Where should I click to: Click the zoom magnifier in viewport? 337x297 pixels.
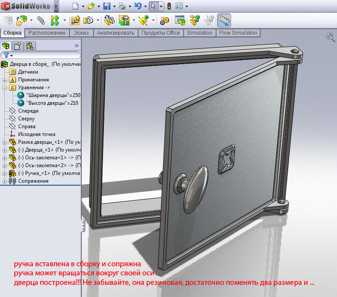[x=330, y=37]
